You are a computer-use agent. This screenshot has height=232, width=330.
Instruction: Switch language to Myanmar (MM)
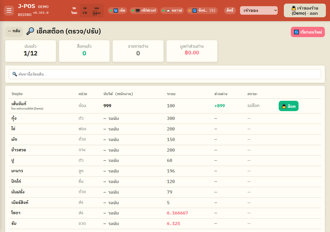point(97,11)
